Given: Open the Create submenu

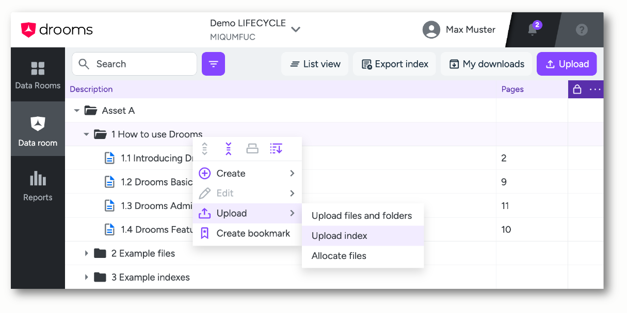Looking at the screenshot, I should [x=247, y=173].
